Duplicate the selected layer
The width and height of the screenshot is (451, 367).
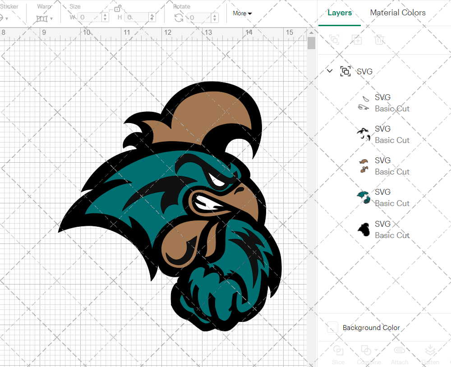click(x=357, y=40)
